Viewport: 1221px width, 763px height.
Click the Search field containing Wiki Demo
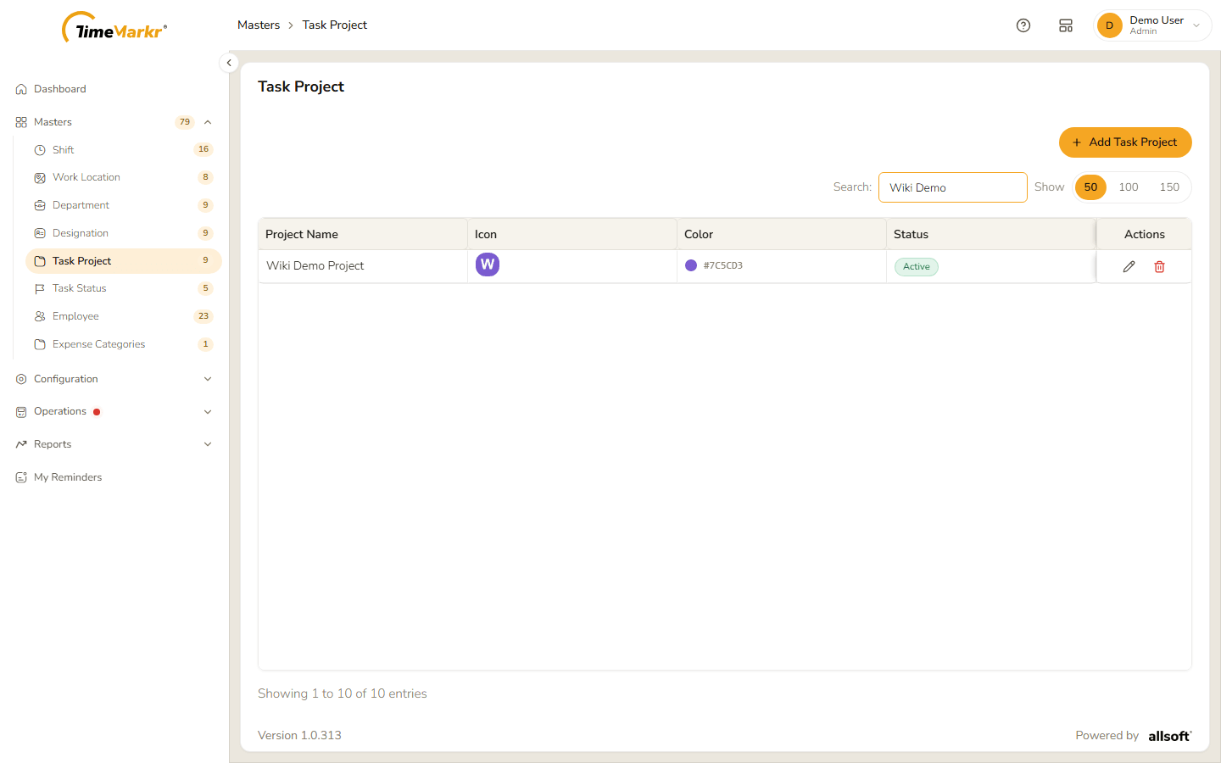(953, 187)
